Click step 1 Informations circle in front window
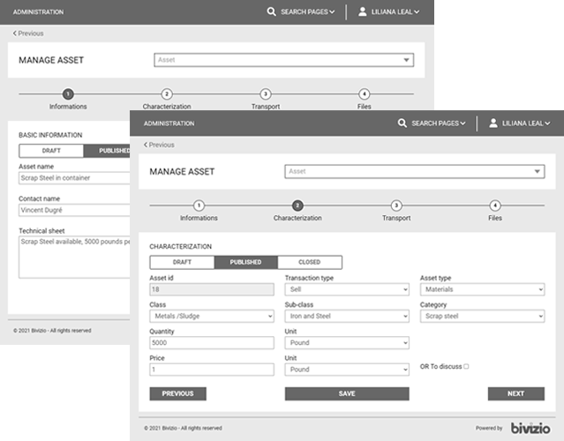564x441 pixels. coord(199,205)
